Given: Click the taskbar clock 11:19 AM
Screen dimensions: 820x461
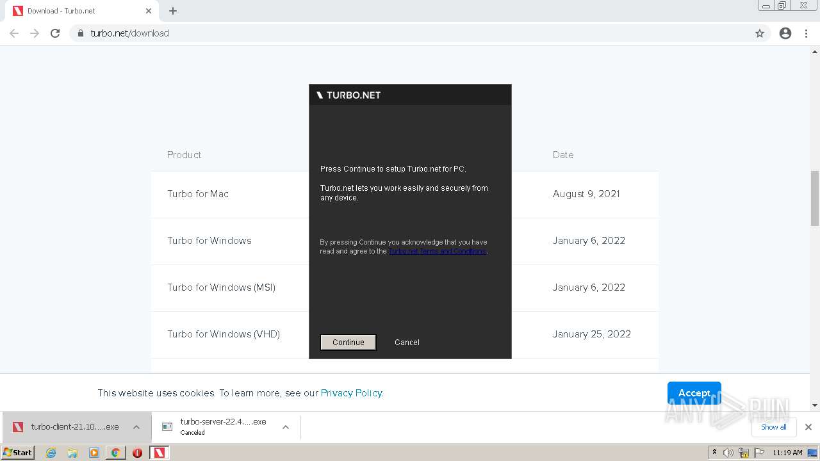Looking at the screenshot, I should pyautogui.click(x=787, y=453).
